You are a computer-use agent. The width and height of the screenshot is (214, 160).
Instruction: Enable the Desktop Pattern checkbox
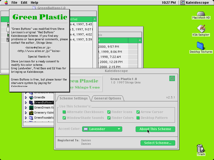[138, 118]
